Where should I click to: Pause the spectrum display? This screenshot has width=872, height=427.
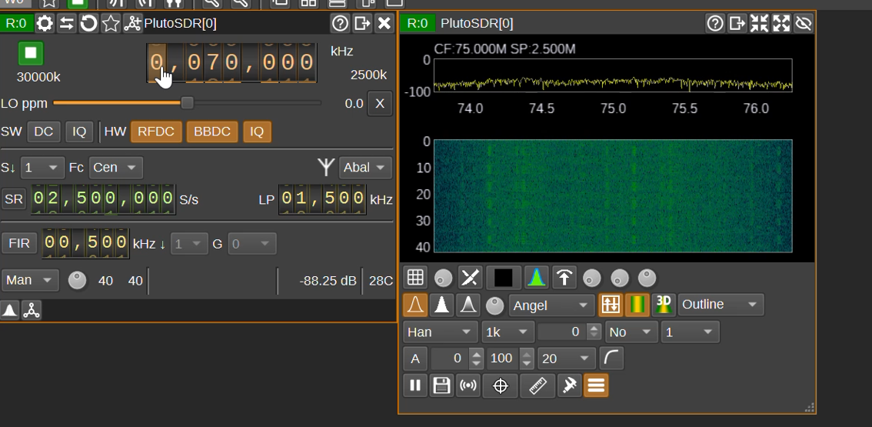[415, 385]
